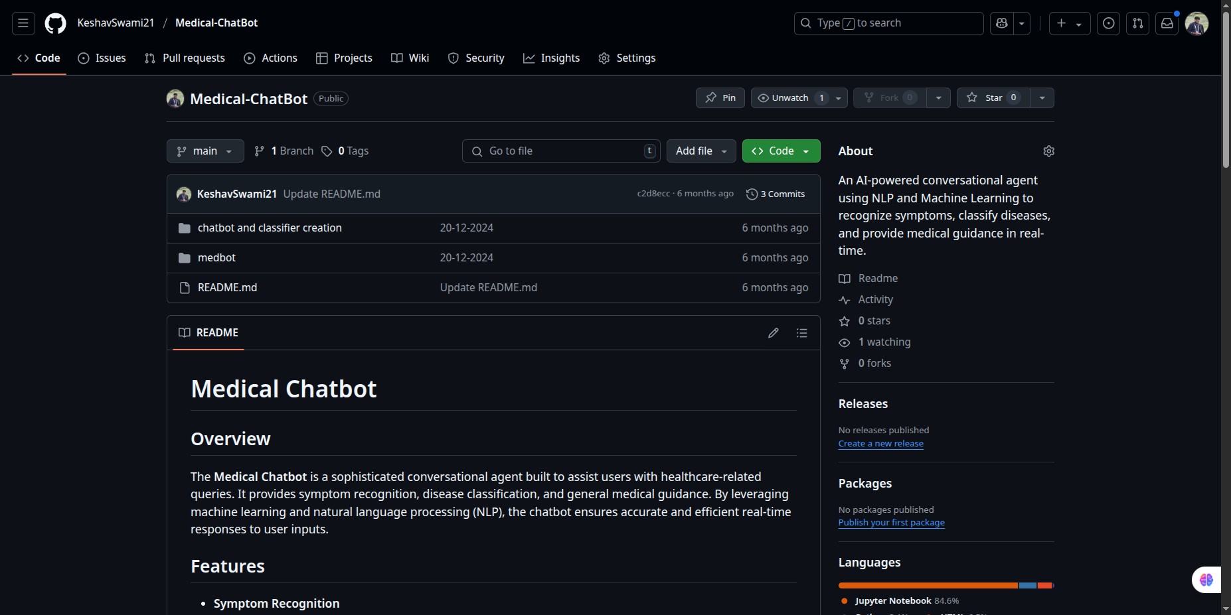Open the create new plus dropdown

(1070, 23)
